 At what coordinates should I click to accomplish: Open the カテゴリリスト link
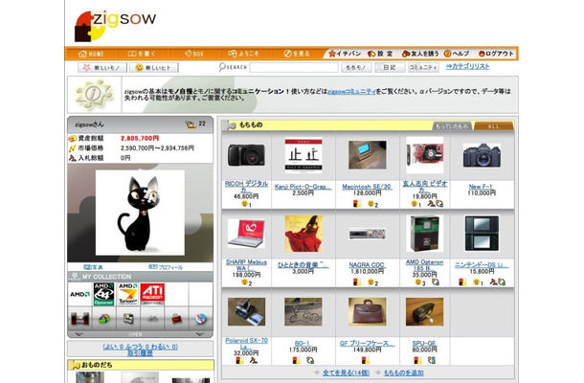[467, 66]
